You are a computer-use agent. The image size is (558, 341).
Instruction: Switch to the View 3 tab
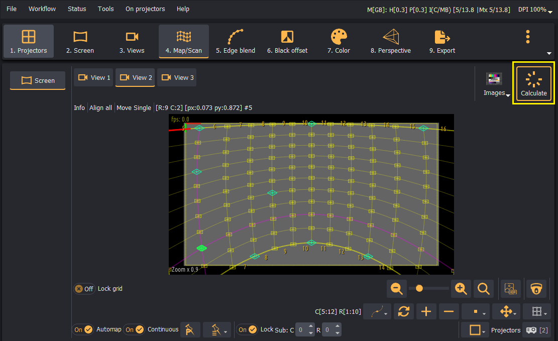click(x=177, y=78)
